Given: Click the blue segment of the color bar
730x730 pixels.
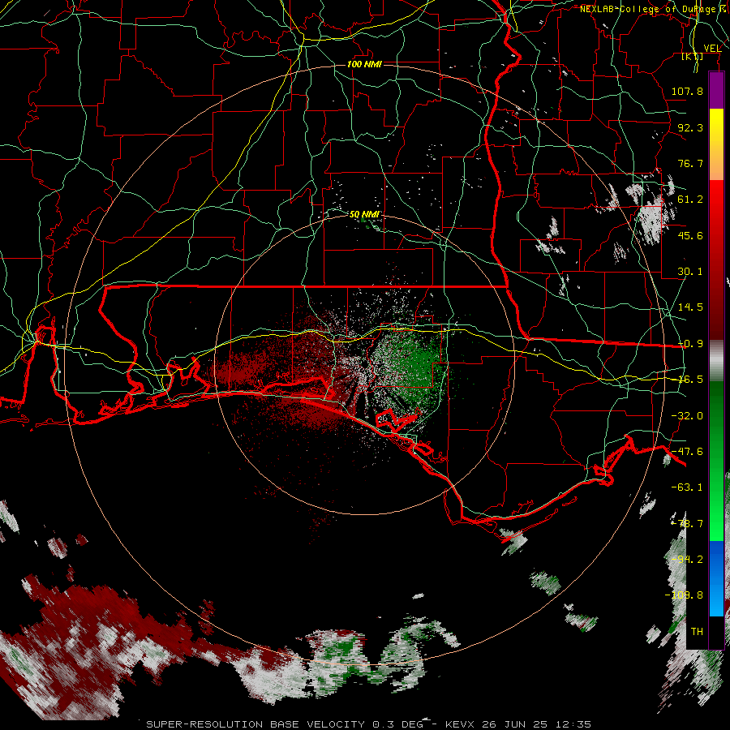Looking at the screenshot, I should click(x=716, y=578).
